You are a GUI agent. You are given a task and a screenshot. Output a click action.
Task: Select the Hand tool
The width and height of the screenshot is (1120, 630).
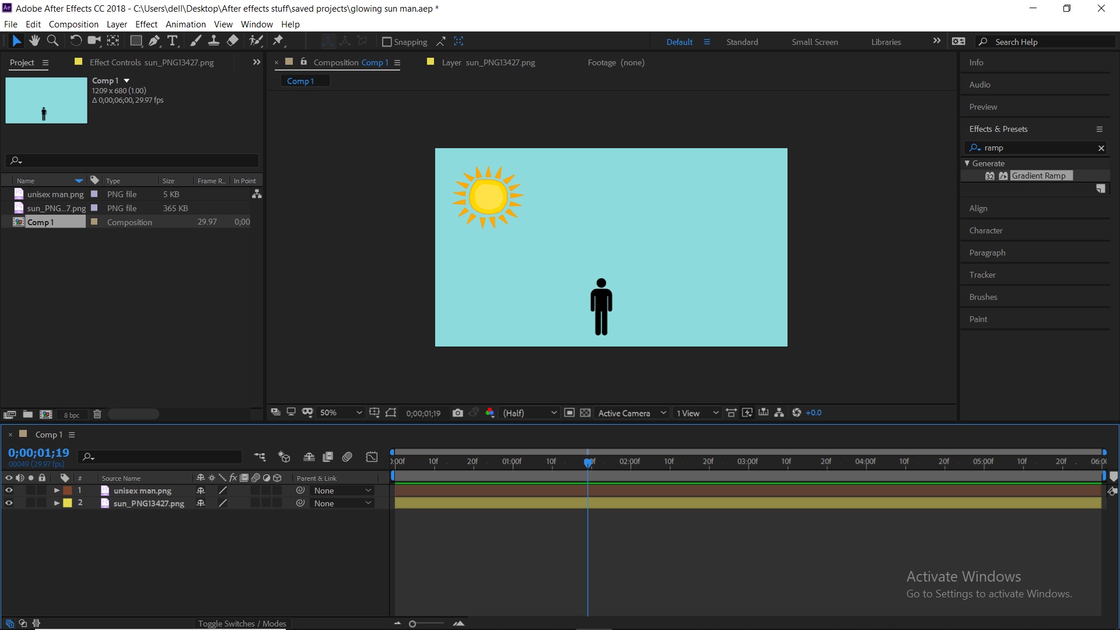click(34, 41)
